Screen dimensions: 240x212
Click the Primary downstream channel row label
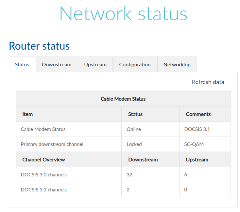(52, 144)
